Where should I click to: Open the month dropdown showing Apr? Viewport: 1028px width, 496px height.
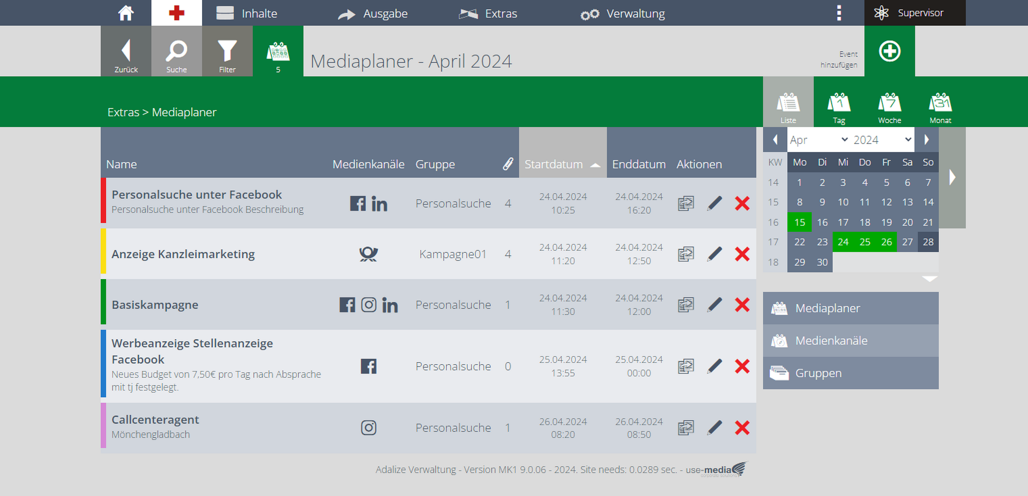coord(818,140)
